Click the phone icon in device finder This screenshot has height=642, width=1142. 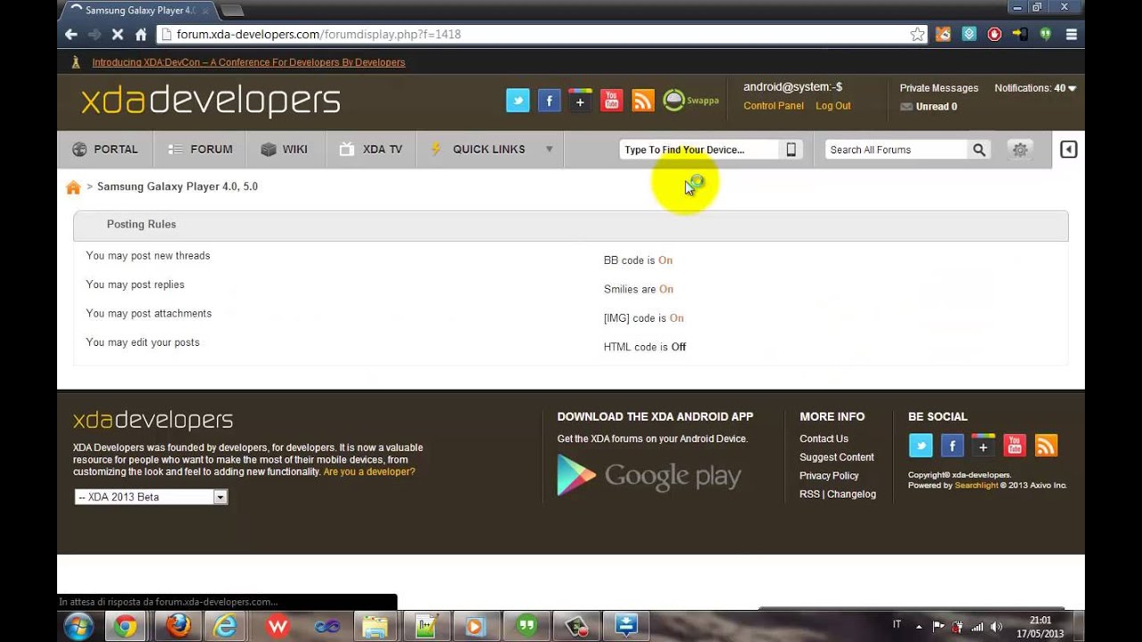click(790, 150)
